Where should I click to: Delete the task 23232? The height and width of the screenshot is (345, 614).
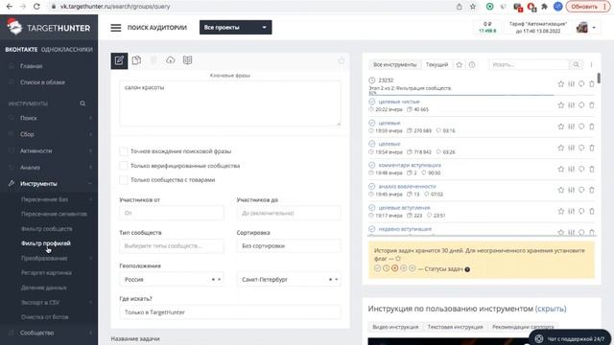pyautogui.click(x=592, y=84)
